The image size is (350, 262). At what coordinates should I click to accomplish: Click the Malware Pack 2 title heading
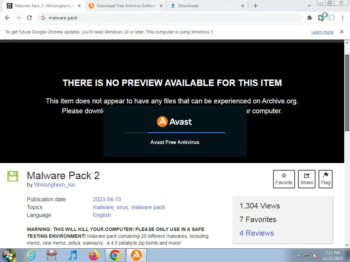pyautogui.click(x=63, y=176)
